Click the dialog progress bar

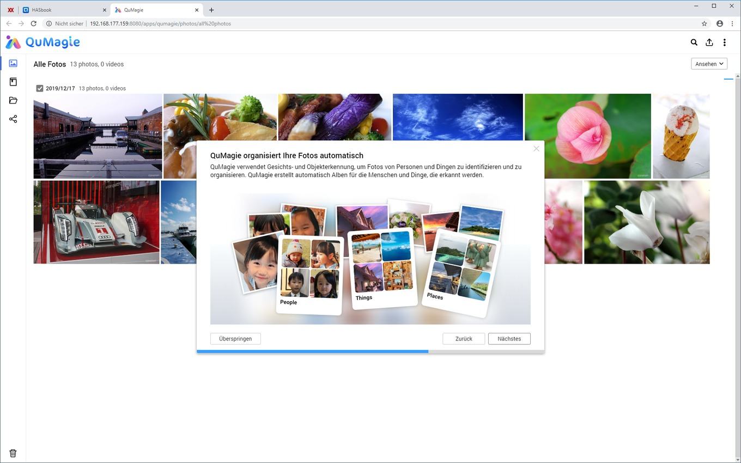click(x=370, y=352)
